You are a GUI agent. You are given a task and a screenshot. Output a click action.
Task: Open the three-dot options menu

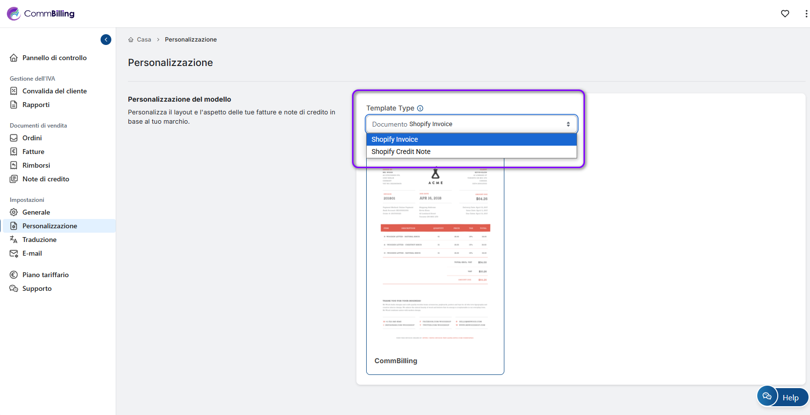(806, 14)
